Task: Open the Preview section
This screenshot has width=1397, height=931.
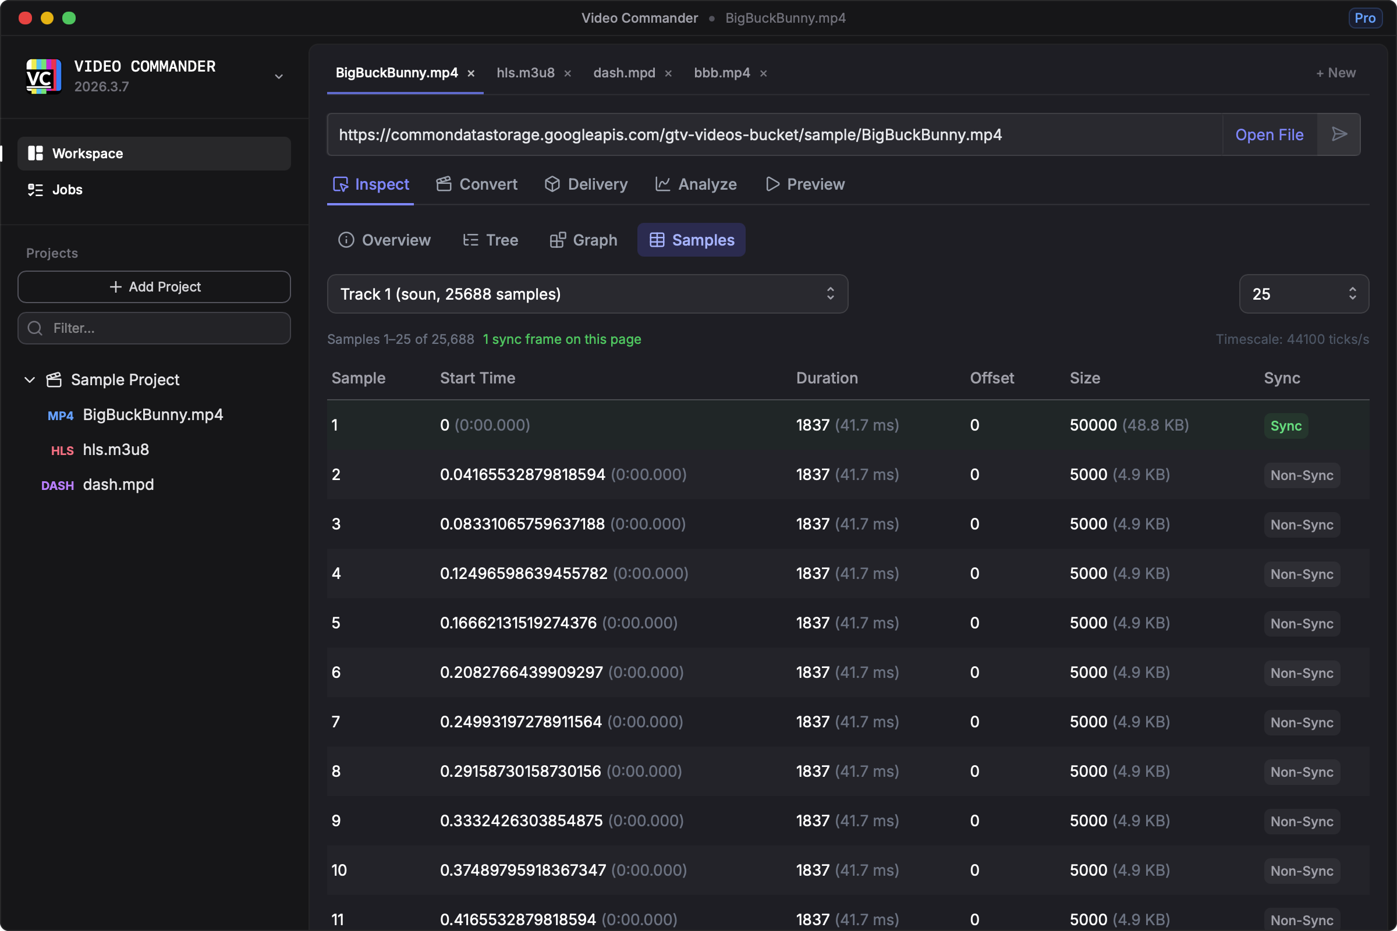Action: click(805, 184)
